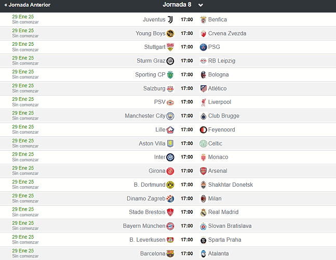Open the Jornada 8 matchday selector

pyautogui.click(x=177, y=5)
